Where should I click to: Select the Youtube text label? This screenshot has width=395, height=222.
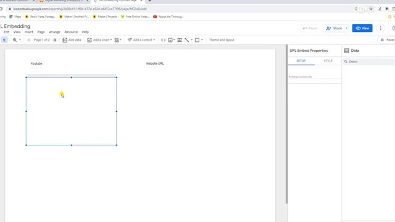(x=36, y=64)
